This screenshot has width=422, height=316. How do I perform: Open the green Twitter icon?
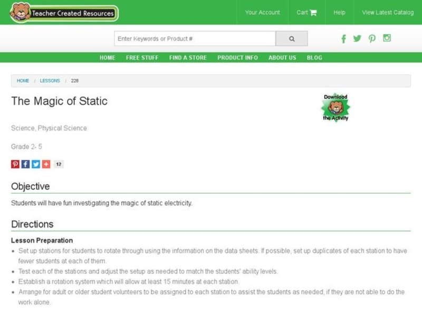click(358, 38)
